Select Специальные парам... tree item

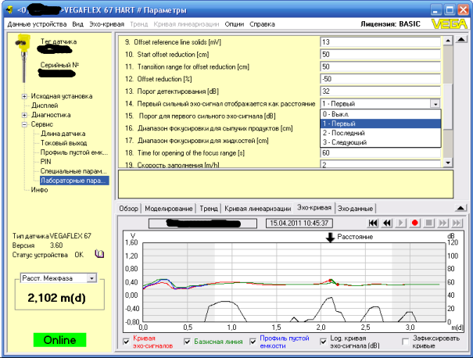tap(73, 171)
